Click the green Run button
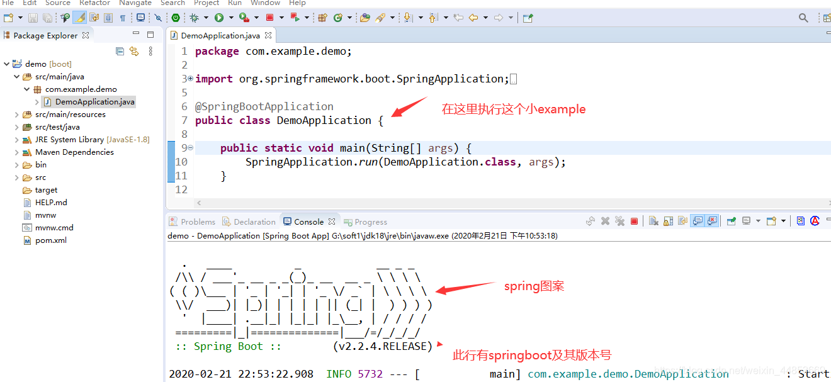831x382 pixels. (x=219, y=18)
